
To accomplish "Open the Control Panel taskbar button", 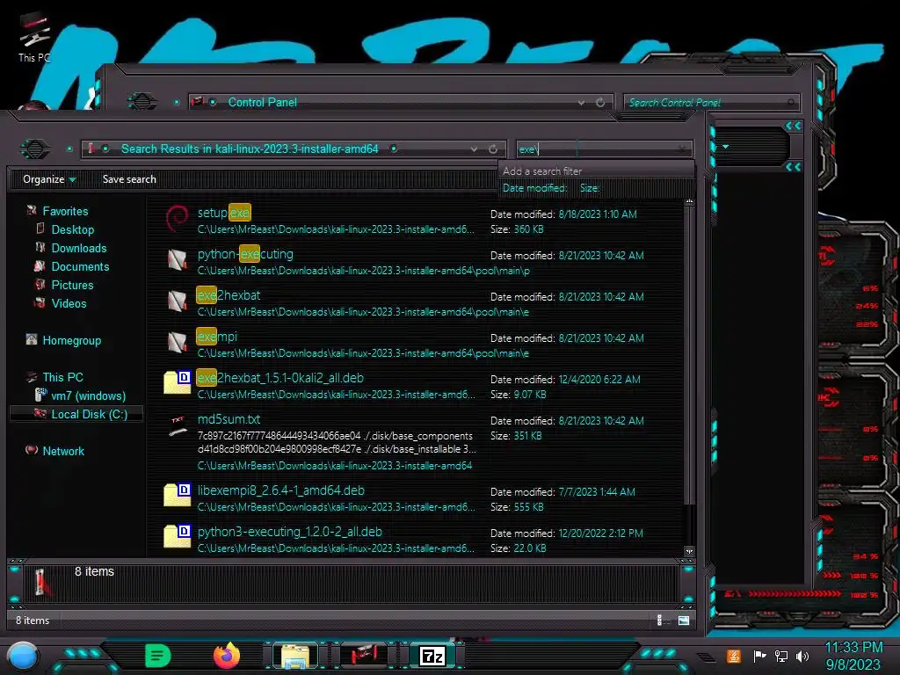I will tap(364, 656).
